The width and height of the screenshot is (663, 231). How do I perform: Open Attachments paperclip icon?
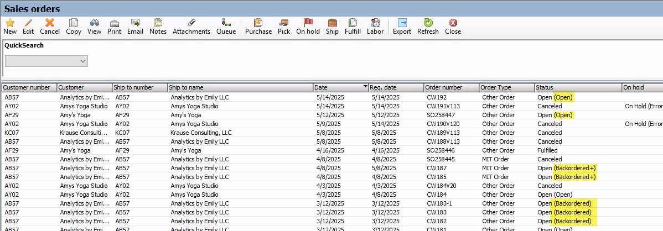[x=191, y=23]
